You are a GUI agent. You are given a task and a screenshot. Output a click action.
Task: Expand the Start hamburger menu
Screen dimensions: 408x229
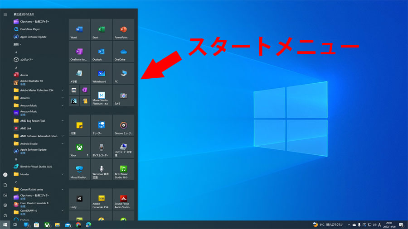click(5, 14)
